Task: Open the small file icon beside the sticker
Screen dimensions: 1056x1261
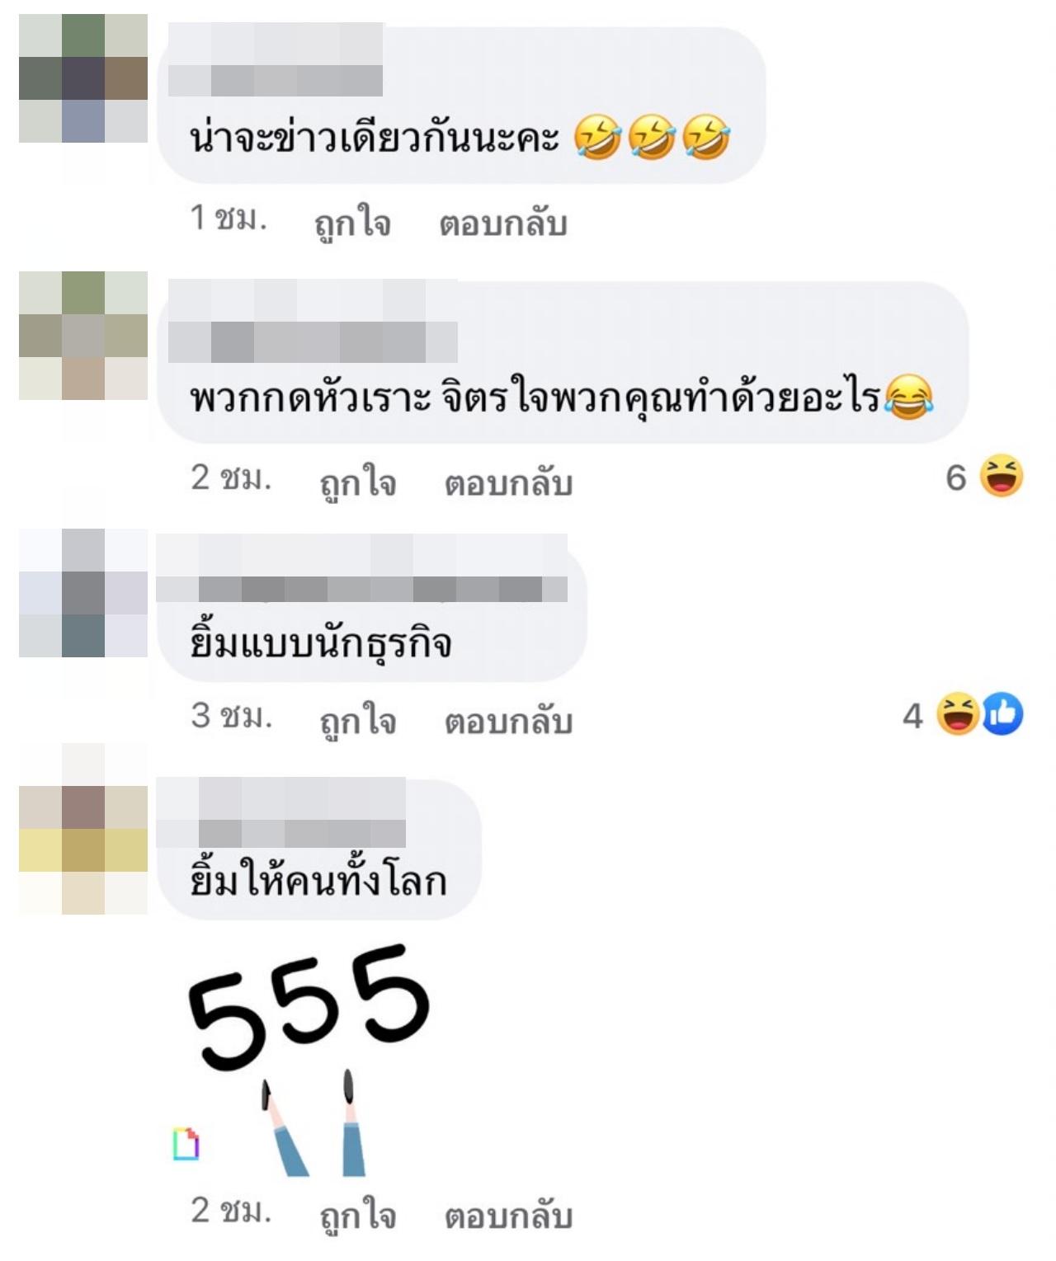Action: pos(186,1143)
